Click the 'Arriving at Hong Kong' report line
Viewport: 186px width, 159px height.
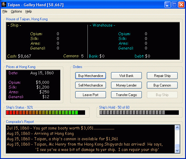tap(40, 134)
